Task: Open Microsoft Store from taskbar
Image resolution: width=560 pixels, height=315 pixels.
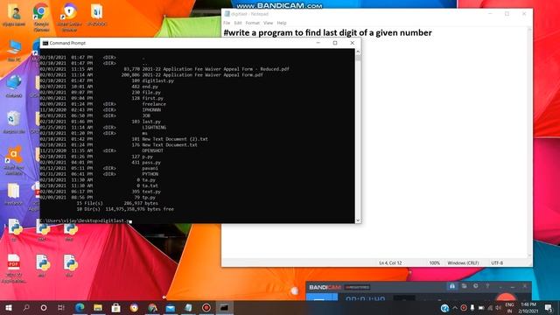Action: [115, 307]
